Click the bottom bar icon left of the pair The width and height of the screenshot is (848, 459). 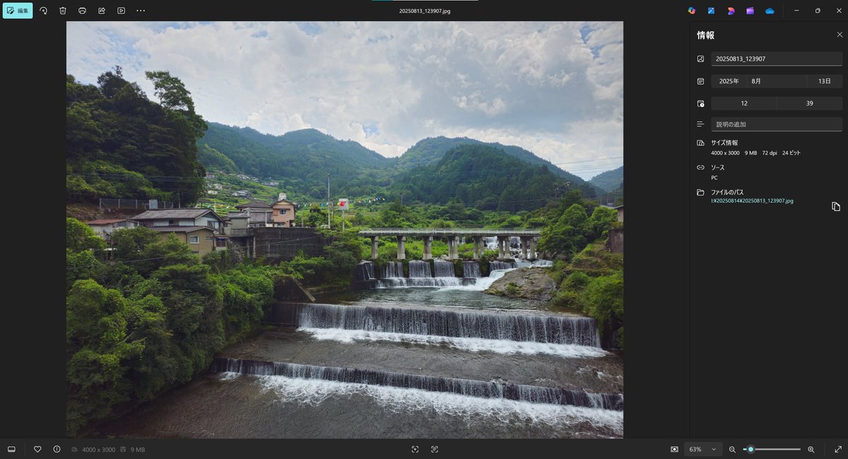(415, 449)
